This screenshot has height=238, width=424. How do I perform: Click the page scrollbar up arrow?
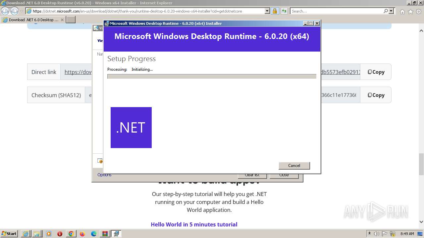tap(421, 31)
